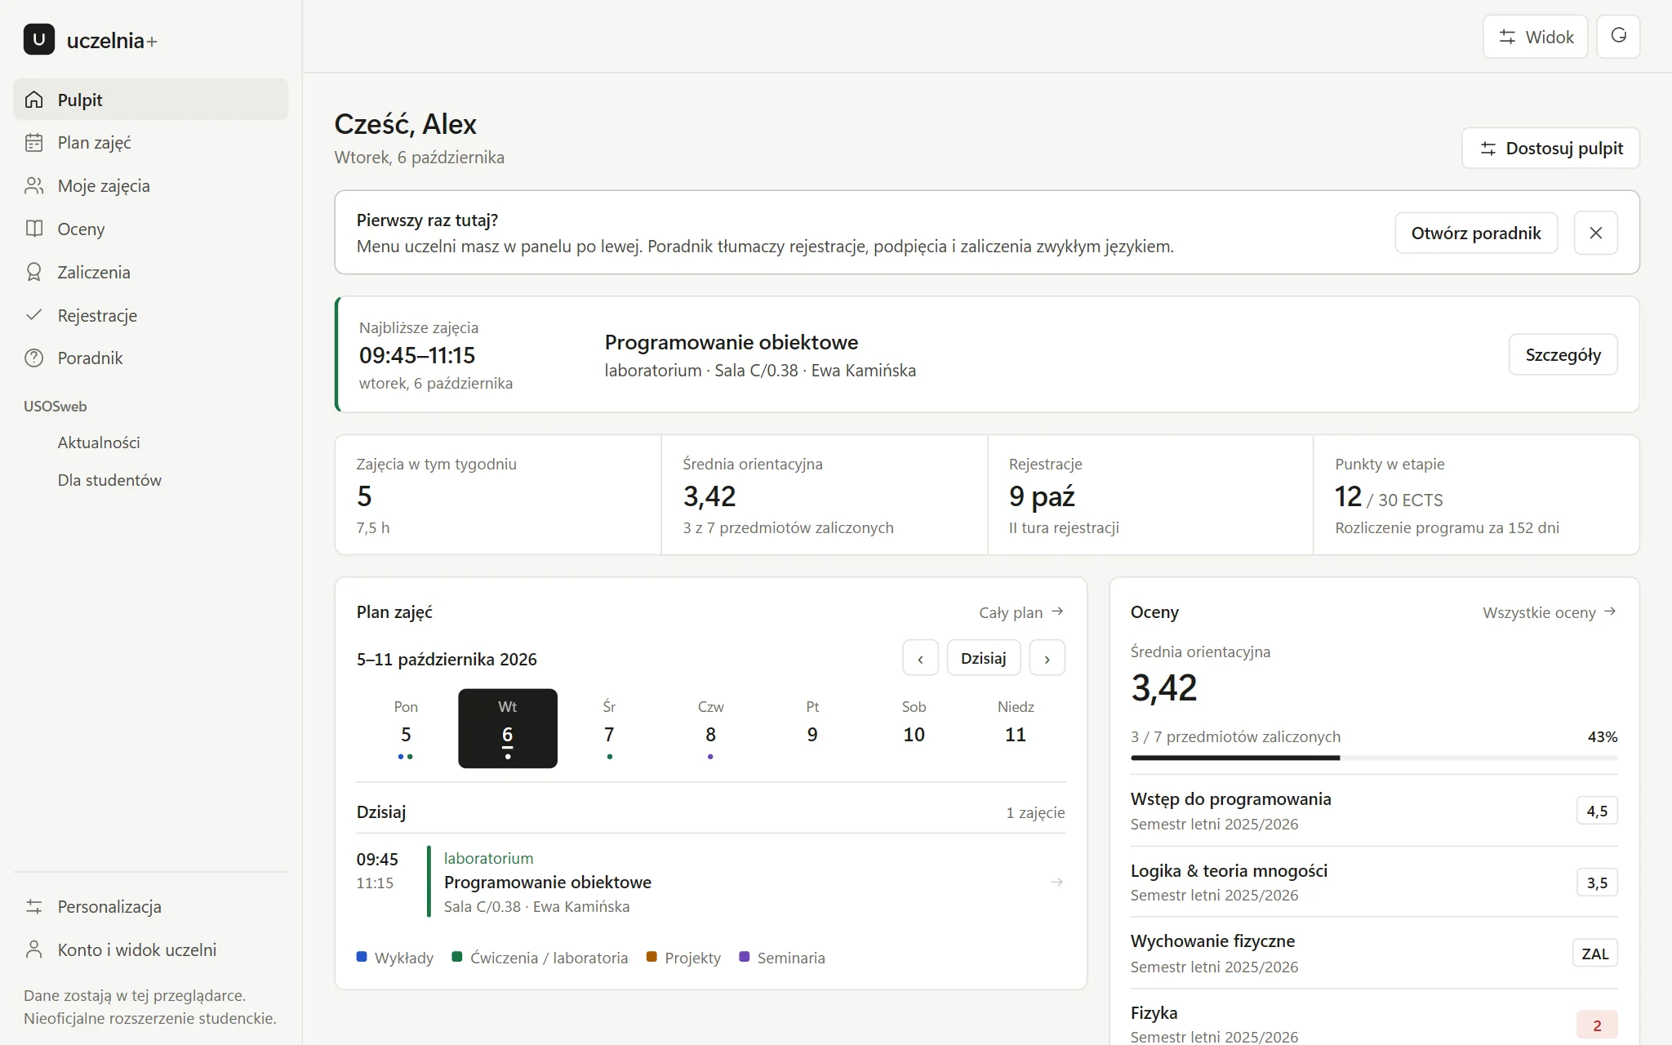1672x1045 pixels.
Task: Open the Widok view options button
Action: tap(1535, 36)
